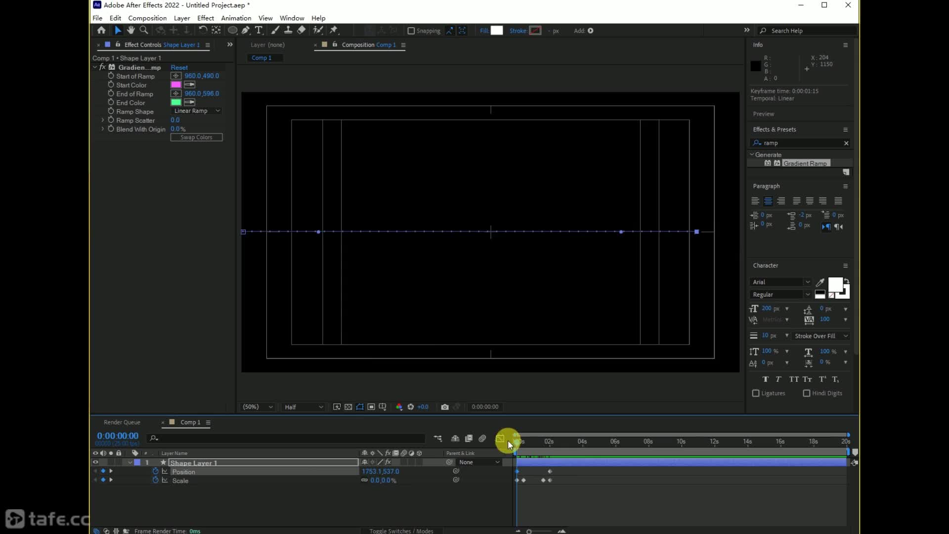Toggle the Scale stopwatch
This screenshot has width=949, height=534.
coord(155,481)
